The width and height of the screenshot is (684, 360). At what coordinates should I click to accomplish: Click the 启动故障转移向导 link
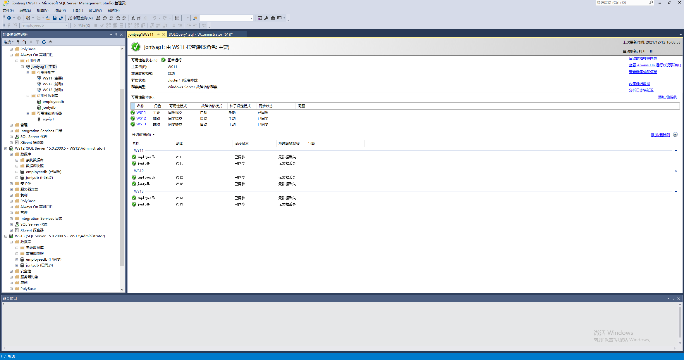[x=643, y=58]
